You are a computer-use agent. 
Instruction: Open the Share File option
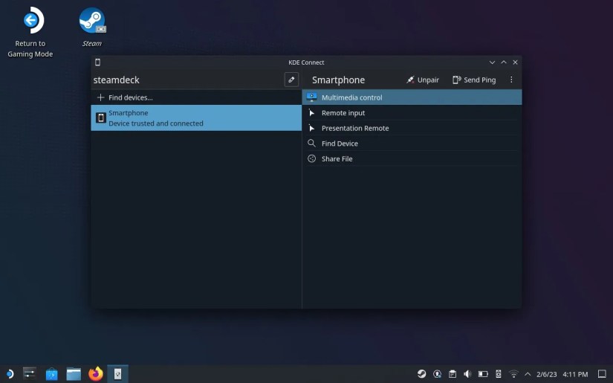pyautogui.click(x=412, y=158)
